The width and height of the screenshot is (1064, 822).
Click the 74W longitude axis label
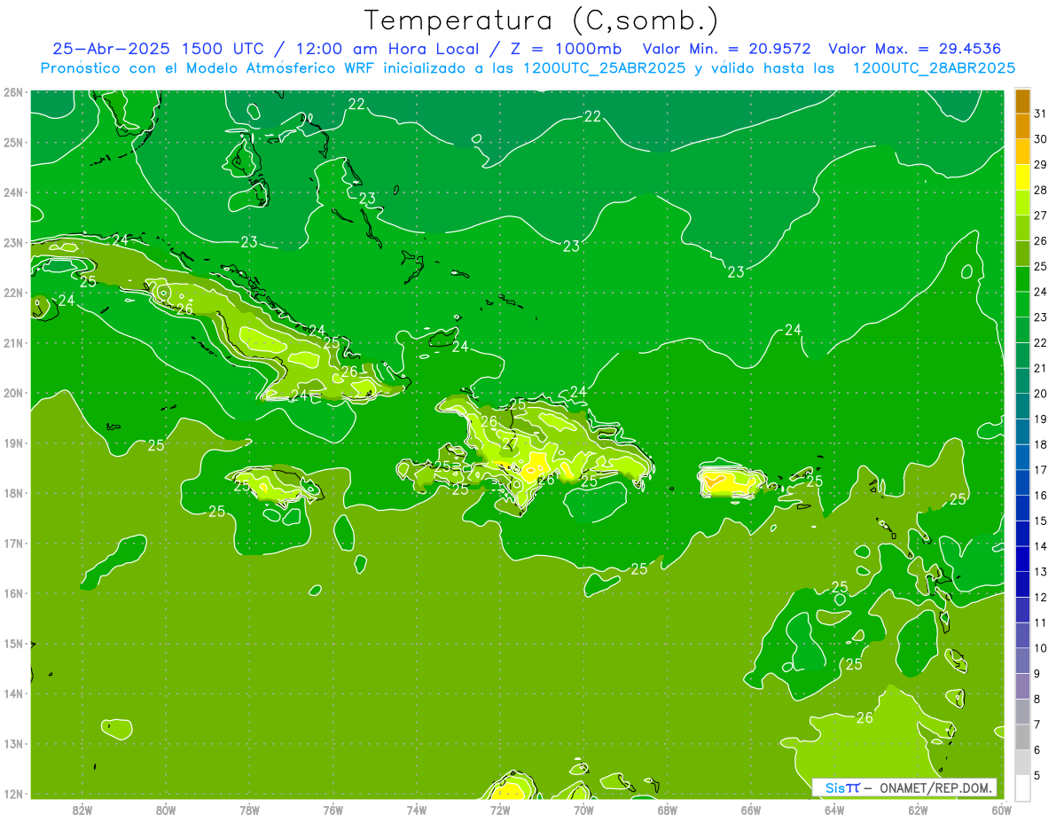tap(416, 809)
